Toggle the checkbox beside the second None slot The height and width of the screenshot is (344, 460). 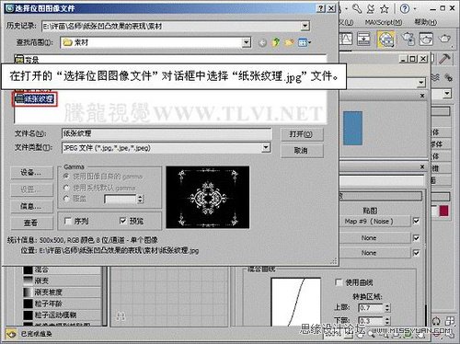point(416,253)
